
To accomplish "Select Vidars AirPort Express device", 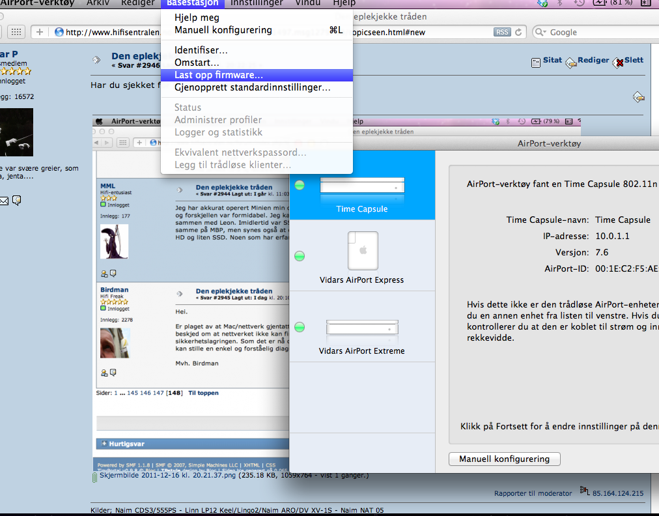I will point(362,255).
